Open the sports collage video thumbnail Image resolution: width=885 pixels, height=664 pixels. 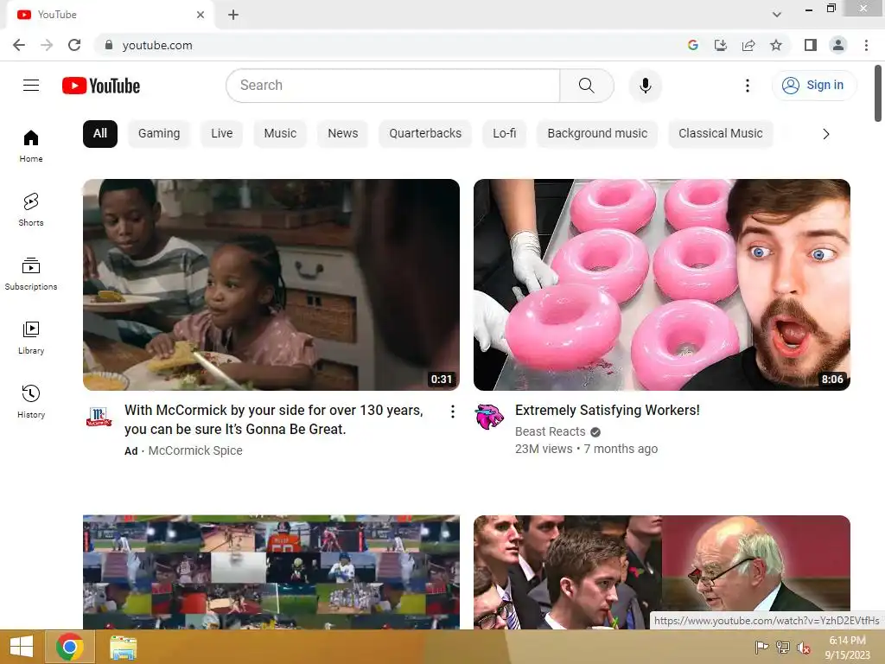(271, 572)
